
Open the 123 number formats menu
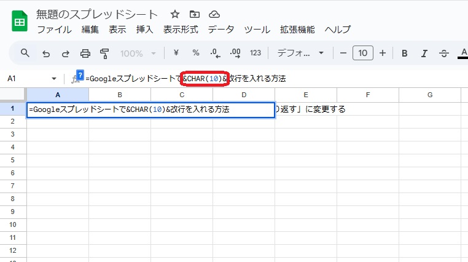tap(255, 53)
